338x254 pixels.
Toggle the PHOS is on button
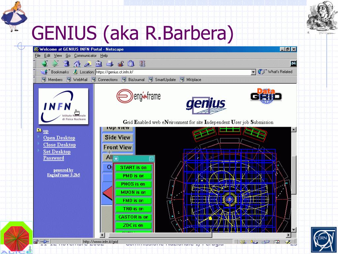(133, 184)
